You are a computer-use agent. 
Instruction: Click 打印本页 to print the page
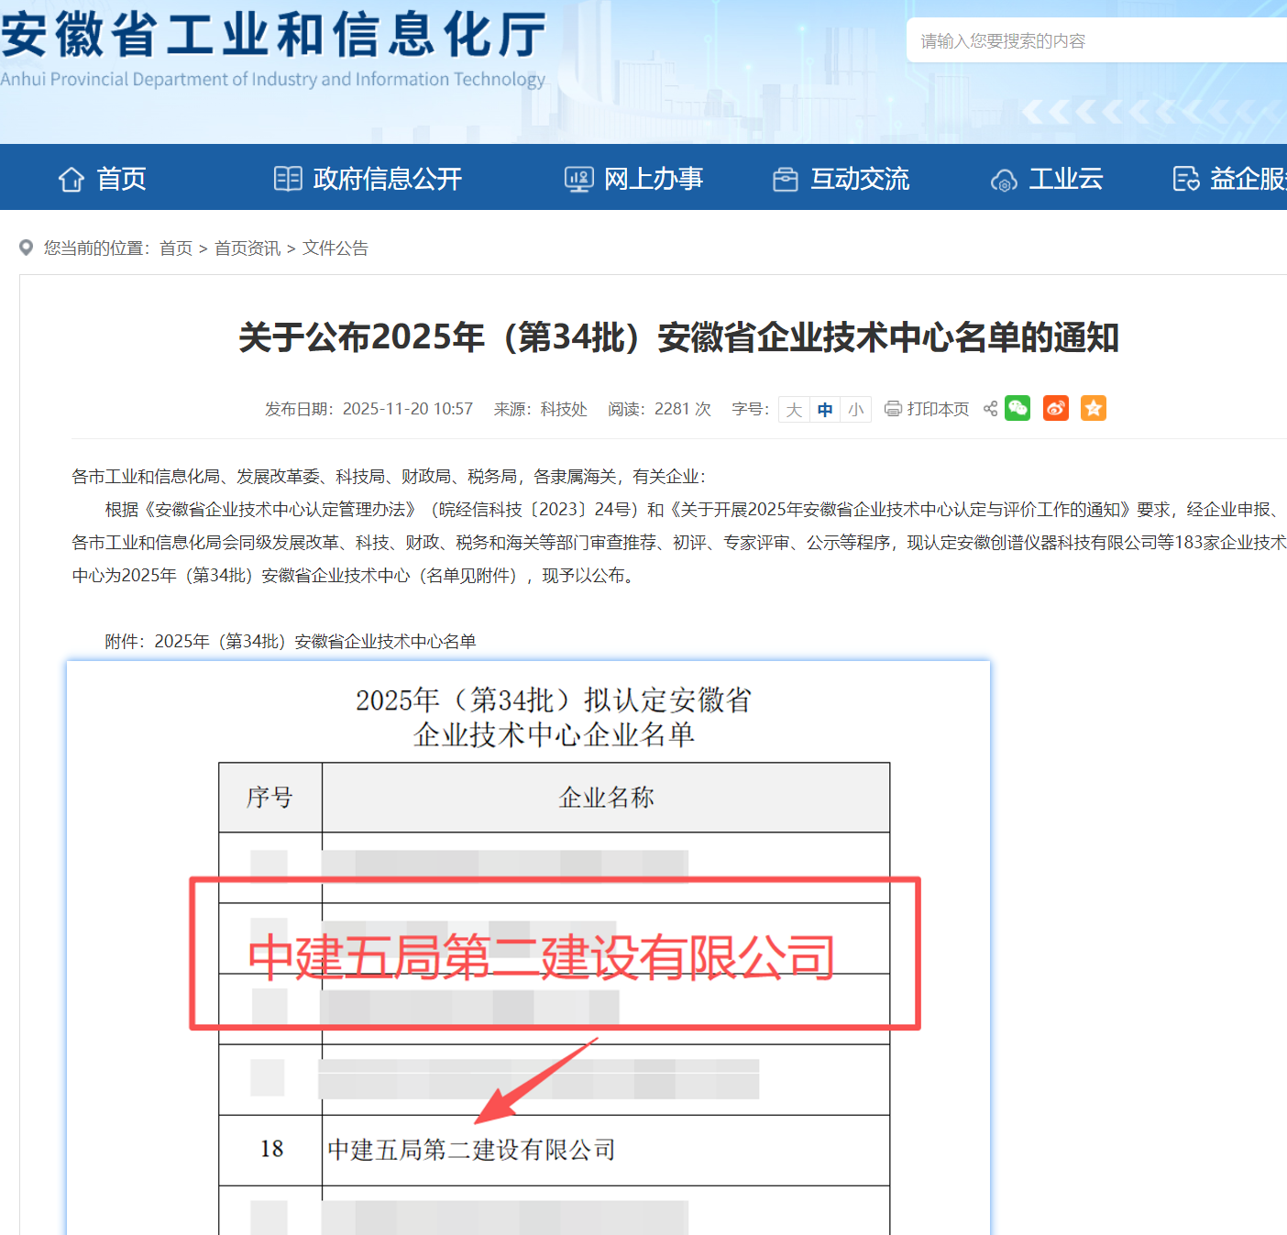pos(937,408)
